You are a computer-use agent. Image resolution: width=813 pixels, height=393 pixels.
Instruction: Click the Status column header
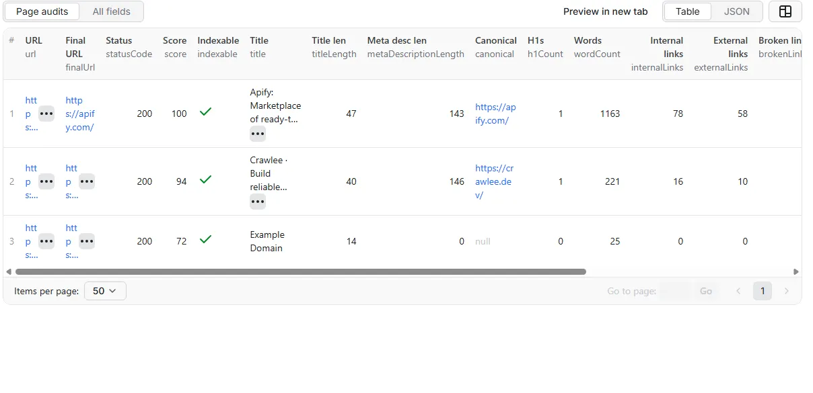(129, 47)
